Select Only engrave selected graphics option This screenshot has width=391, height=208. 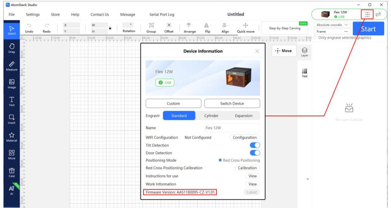click(x=316, y=38)
